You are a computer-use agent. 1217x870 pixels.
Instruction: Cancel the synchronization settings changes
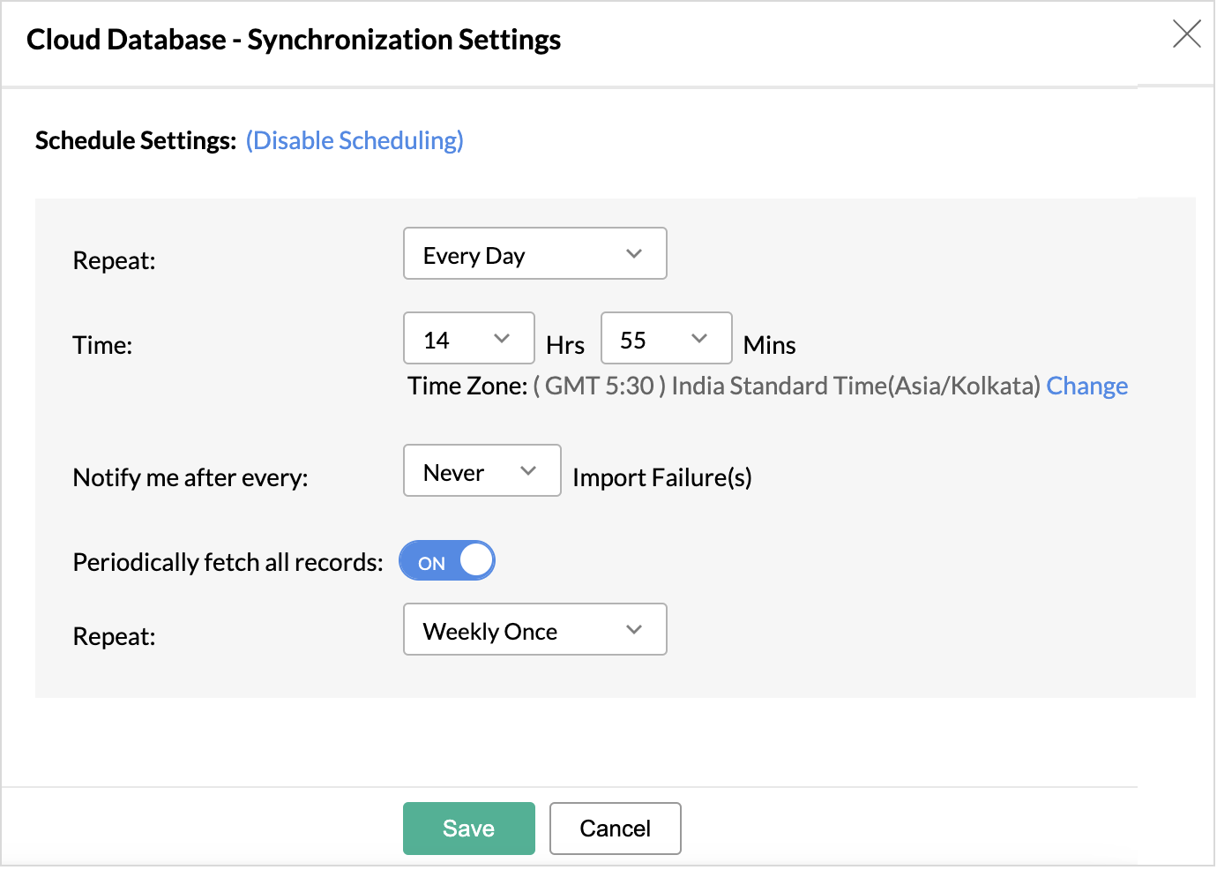pos(615,829)
